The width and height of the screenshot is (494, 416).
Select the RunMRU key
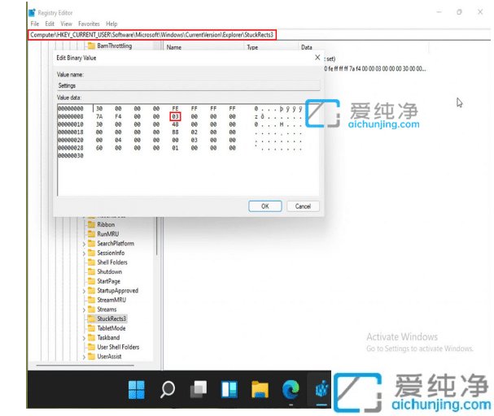tap(108, 234)
